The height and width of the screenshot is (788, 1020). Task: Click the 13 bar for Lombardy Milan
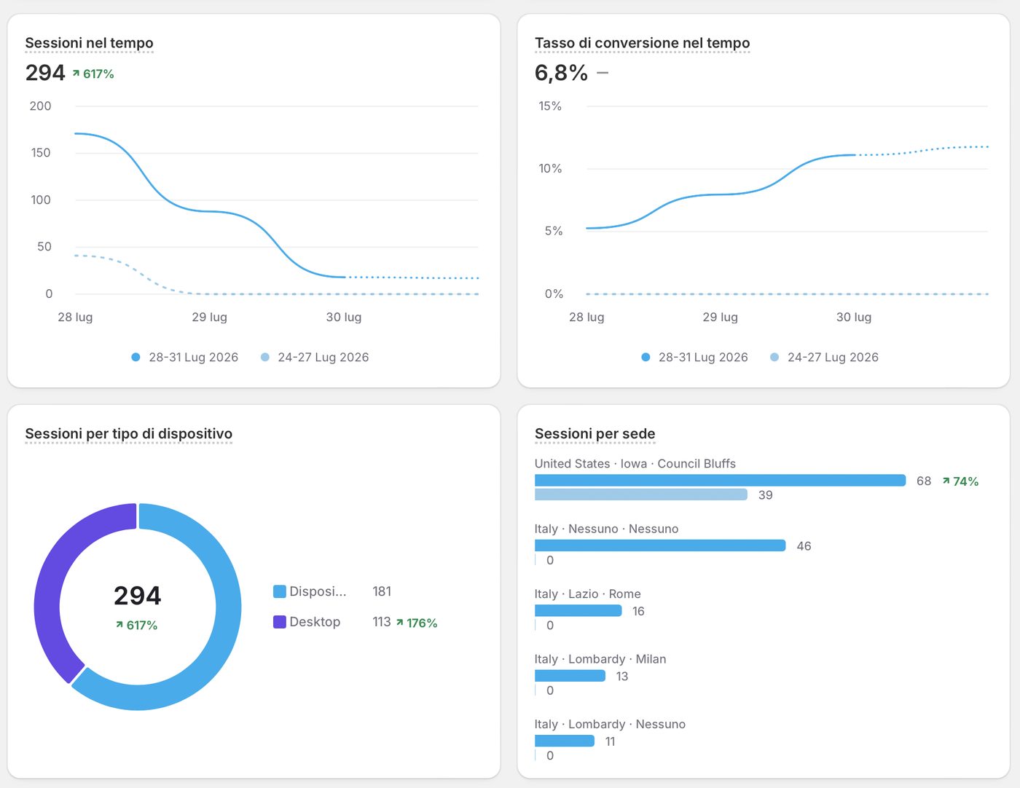coord(570,676)
